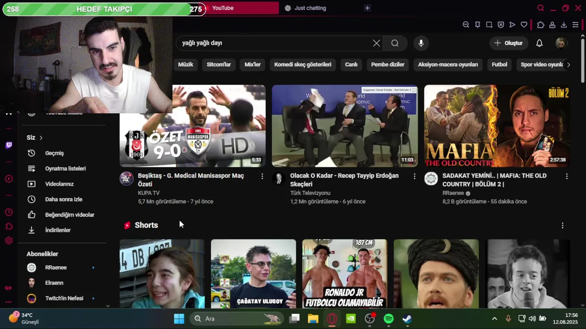The width and height of the screenshot is (586, 329).
Task: Open Spotify from the taskbar
Action: pyautogui.click(x=389, y=318)
